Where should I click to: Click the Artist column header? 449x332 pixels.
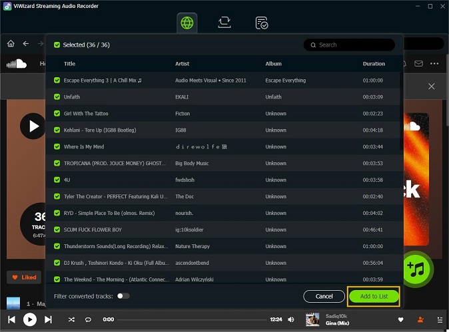(182, 64)
